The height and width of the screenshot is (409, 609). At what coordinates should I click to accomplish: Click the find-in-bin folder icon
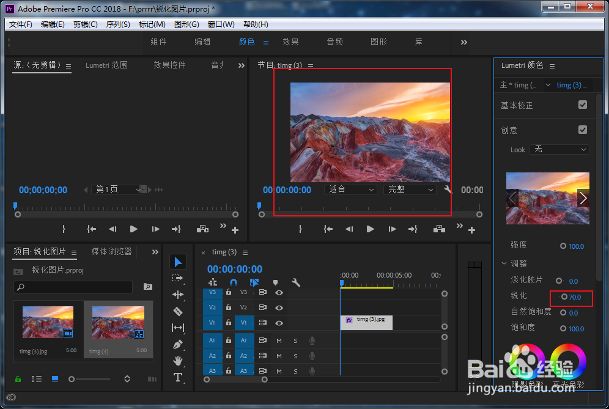click(x=147, y=287)
